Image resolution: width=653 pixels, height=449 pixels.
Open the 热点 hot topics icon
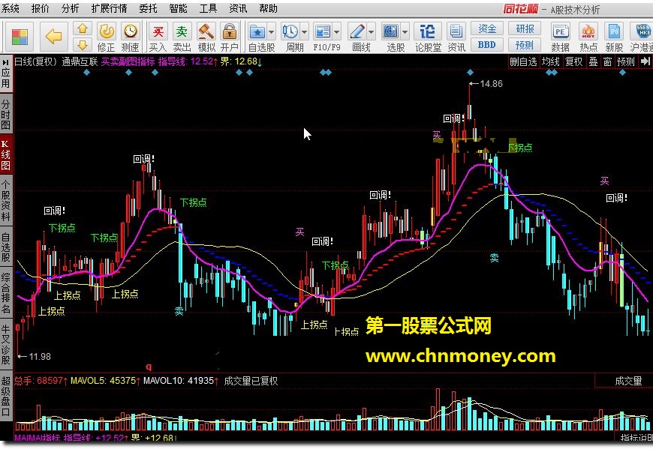click(x=588, y=37)
